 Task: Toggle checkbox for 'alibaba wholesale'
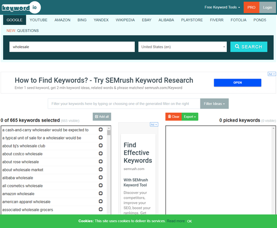coord(101,178)
